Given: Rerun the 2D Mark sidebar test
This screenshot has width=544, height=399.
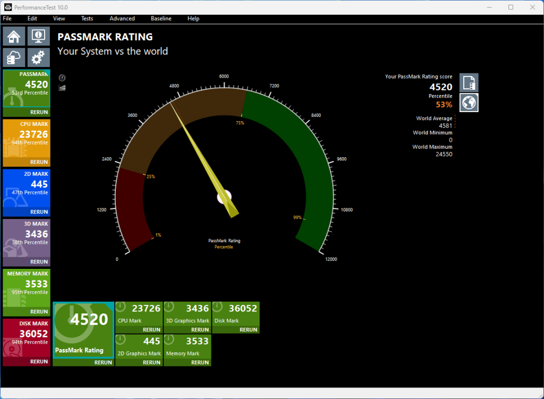Looking at the screenshot, I should pos(39,212).
